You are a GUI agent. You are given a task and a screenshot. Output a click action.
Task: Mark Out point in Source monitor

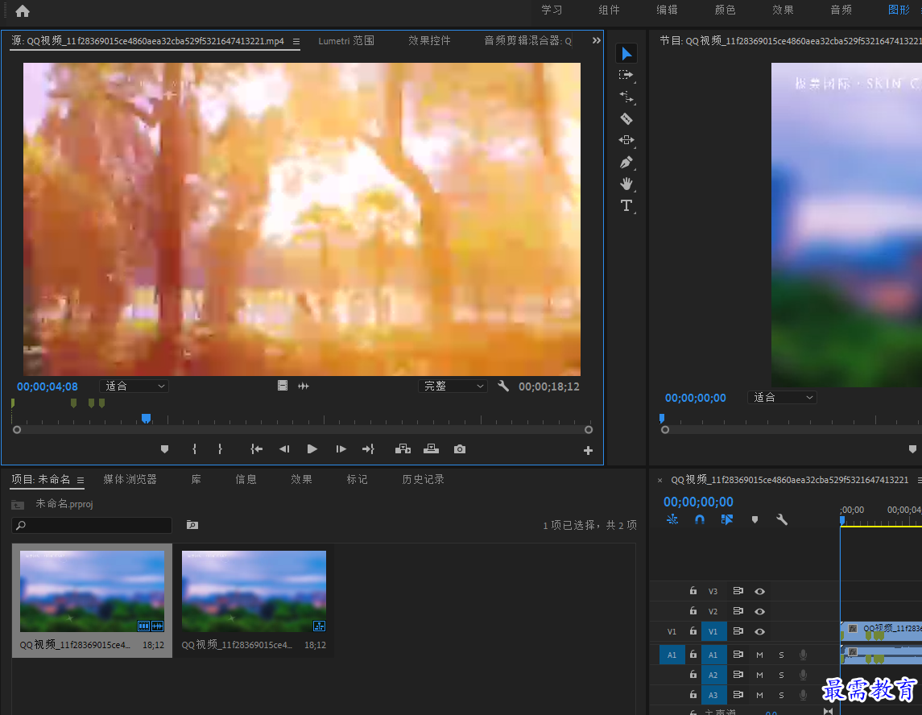220,449
